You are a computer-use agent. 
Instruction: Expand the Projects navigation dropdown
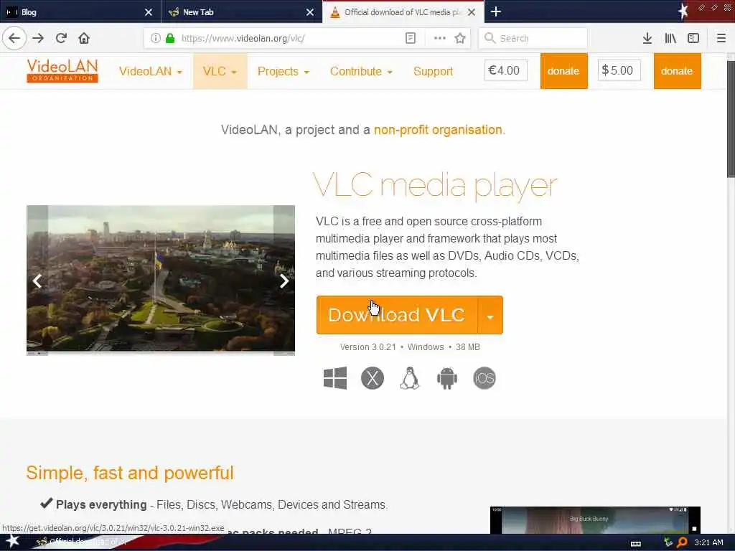pyautogui.click(x=283, y=71)
